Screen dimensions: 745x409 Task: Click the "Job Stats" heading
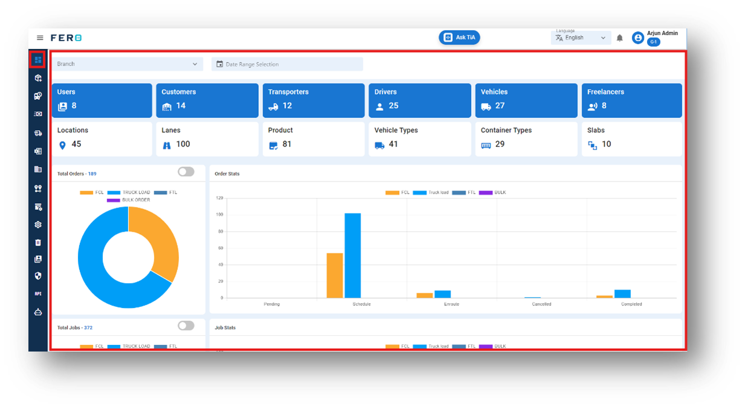[225, 327]
